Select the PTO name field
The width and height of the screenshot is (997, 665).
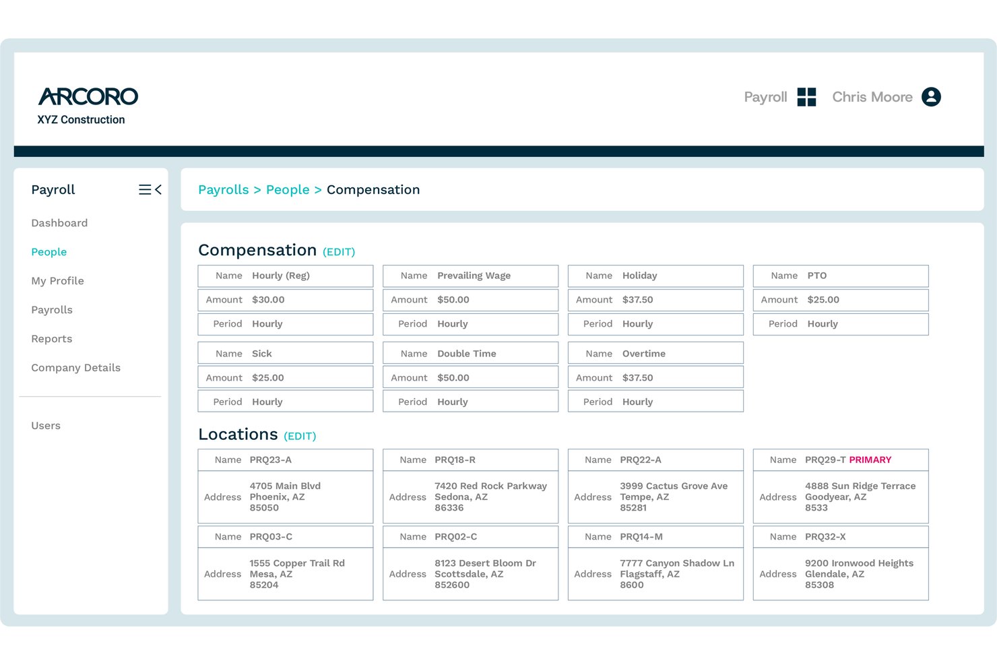841,276
